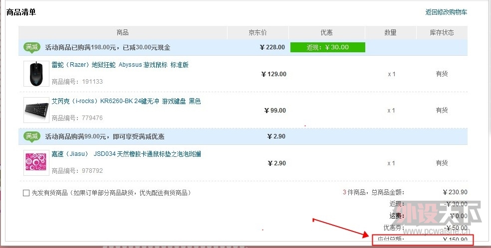The width and height of the screenshot is (491, 248).
Task: Click the 满减 icon beside 已购满198.00元
Action: click(x=32, y=47)
